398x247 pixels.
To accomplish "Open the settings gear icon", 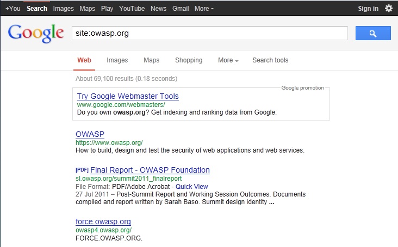I will coord(389,8).
